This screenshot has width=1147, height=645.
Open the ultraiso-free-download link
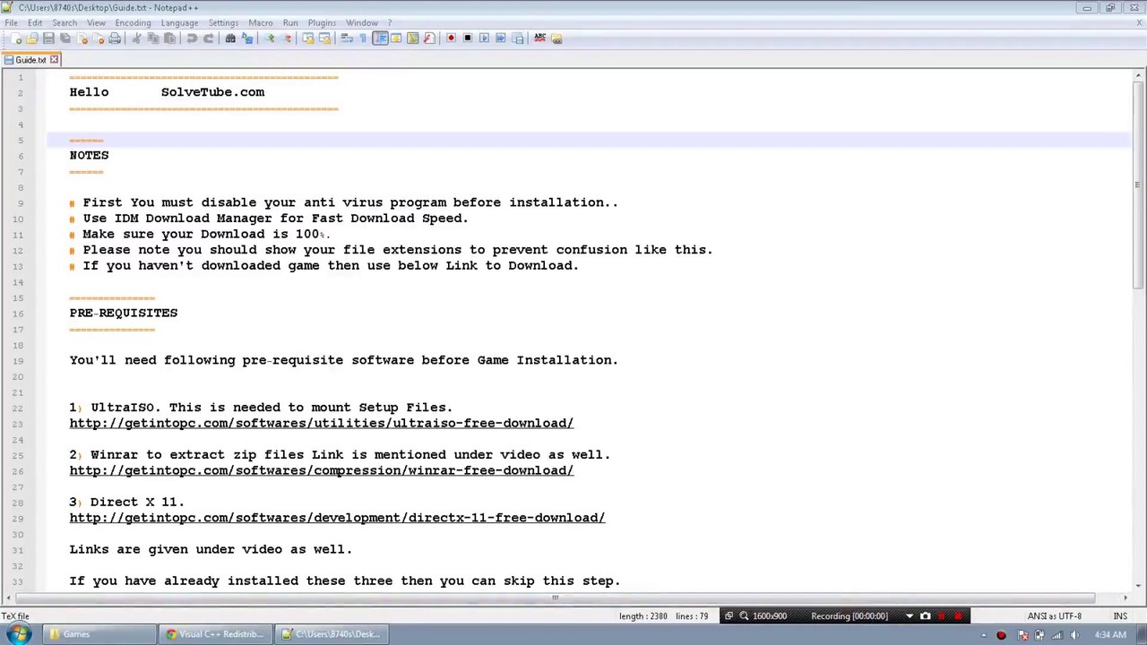(322, 423)
